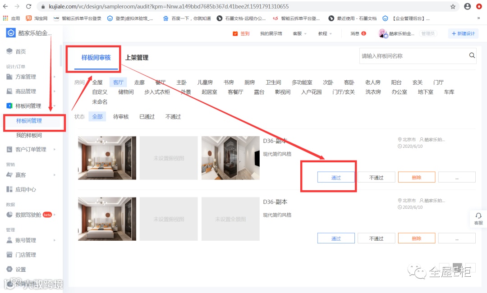Expand the 账号管理 menu

(55, 240)
